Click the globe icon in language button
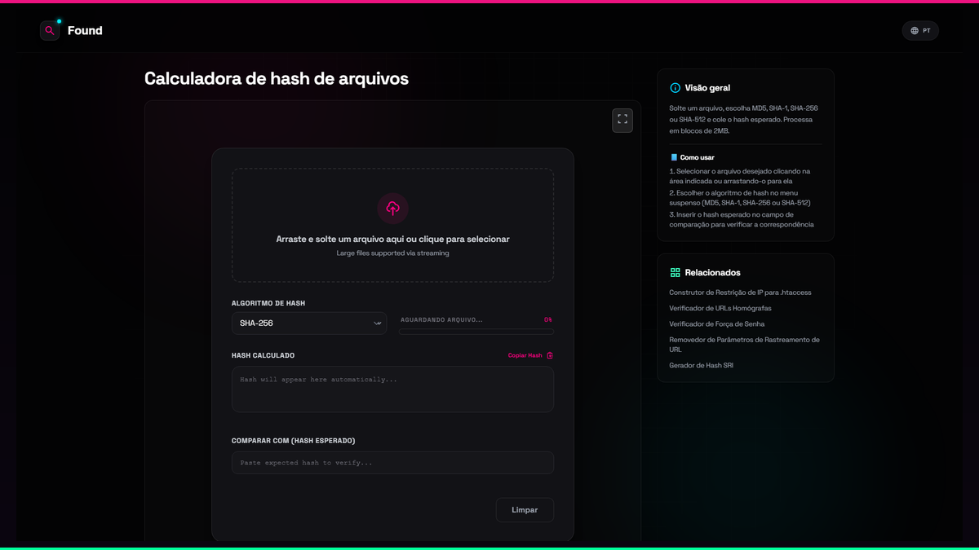The image size is (979, 550). 915,30
